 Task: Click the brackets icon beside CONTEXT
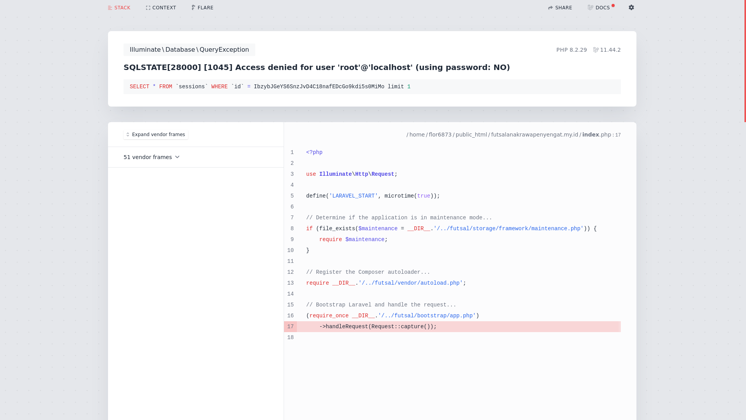(148, 8)
